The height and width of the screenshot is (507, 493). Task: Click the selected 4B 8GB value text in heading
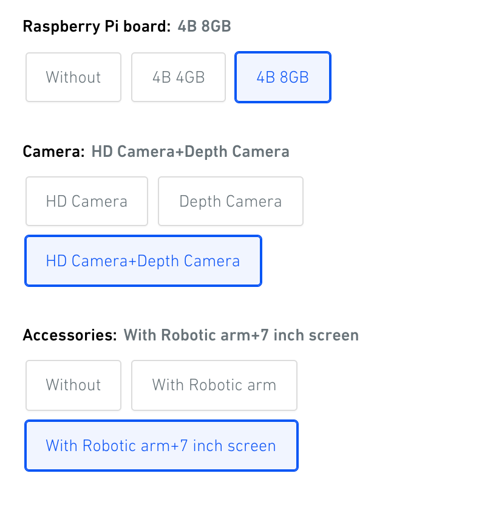coord(205,26)
